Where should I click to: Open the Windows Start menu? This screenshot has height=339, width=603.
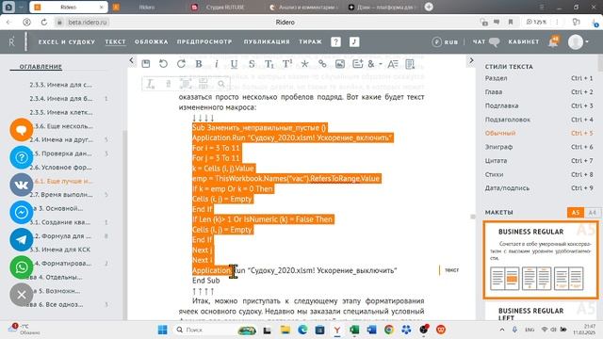162,330
